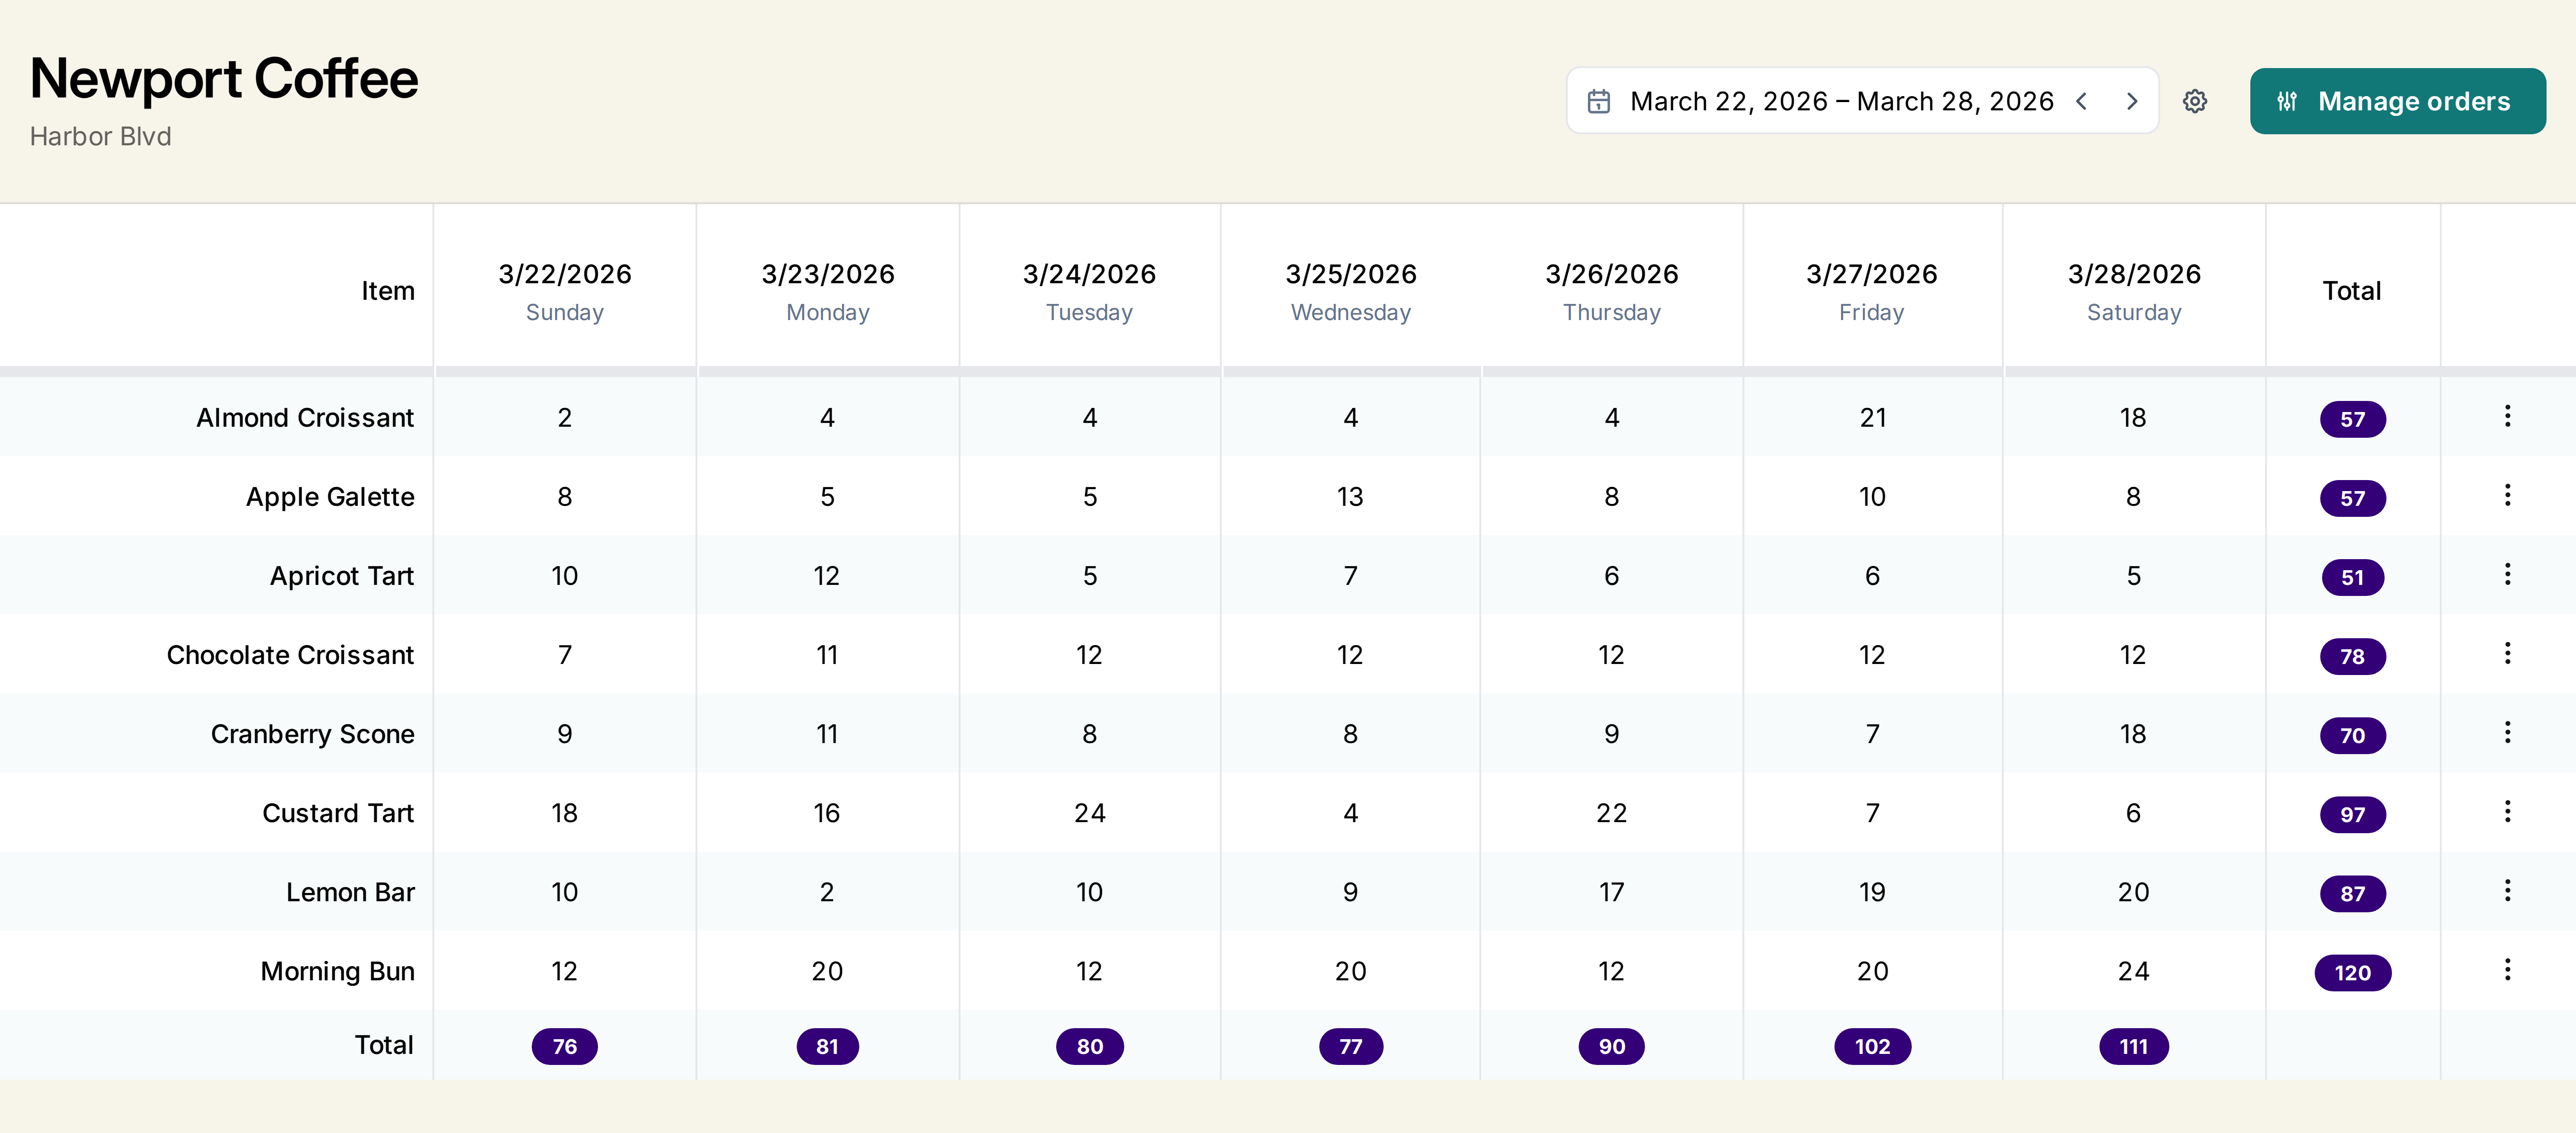This screenshot has height=1133, width=2576.
Task: Click Almond Croissant Friday quantity 21
Action: point(1872,418)
